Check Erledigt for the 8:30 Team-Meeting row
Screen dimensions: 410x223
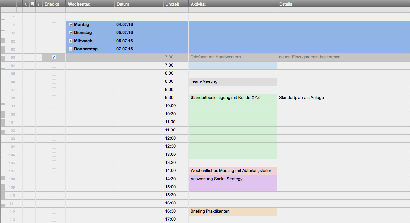tap(54, 81)
